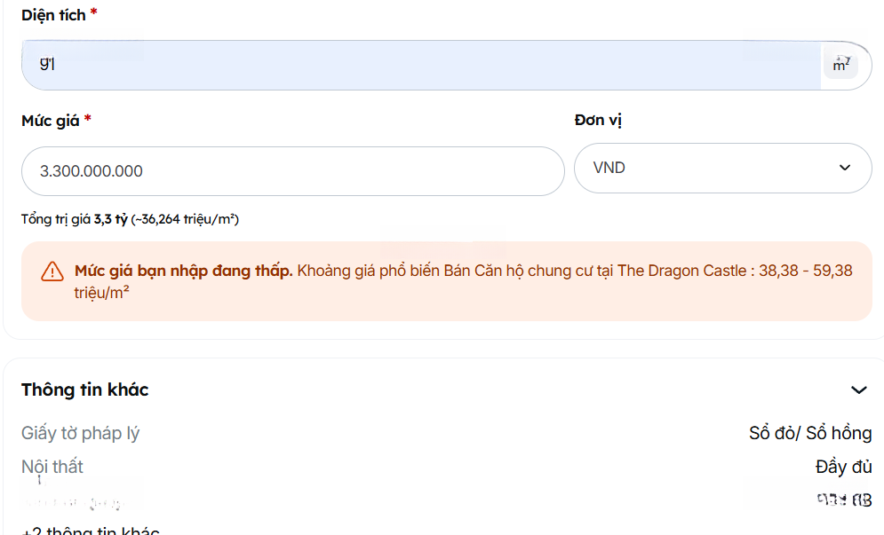
Task: Collapse the Thông tin khác section
Action: (x=858, y=390)
